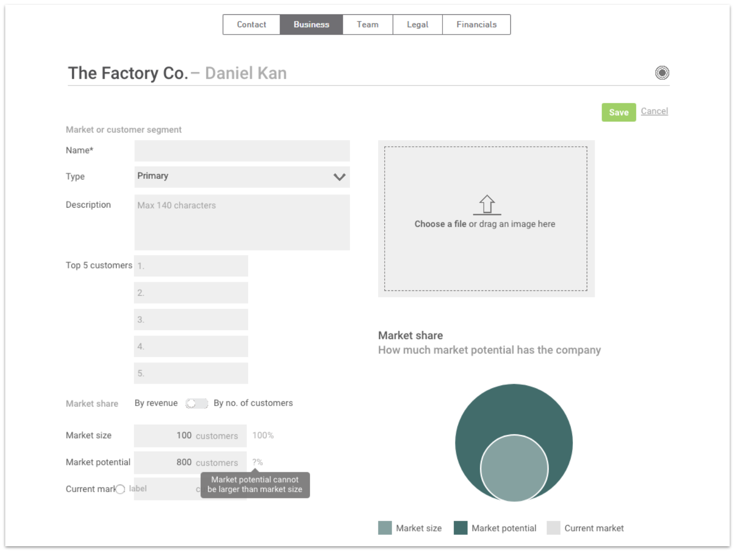This screenshot has width=734, height=551.
Task: Click the 100% market size percentage
Action: (x=263, y=435)
